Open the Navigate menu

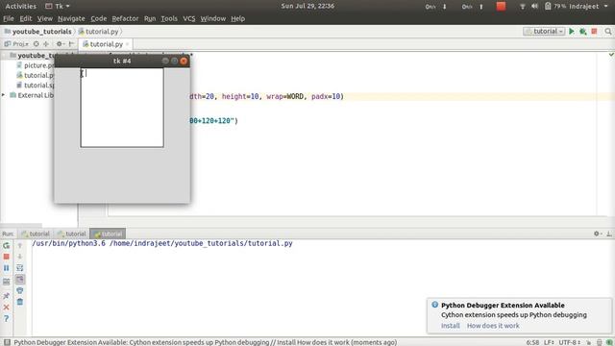pos(71,18)
